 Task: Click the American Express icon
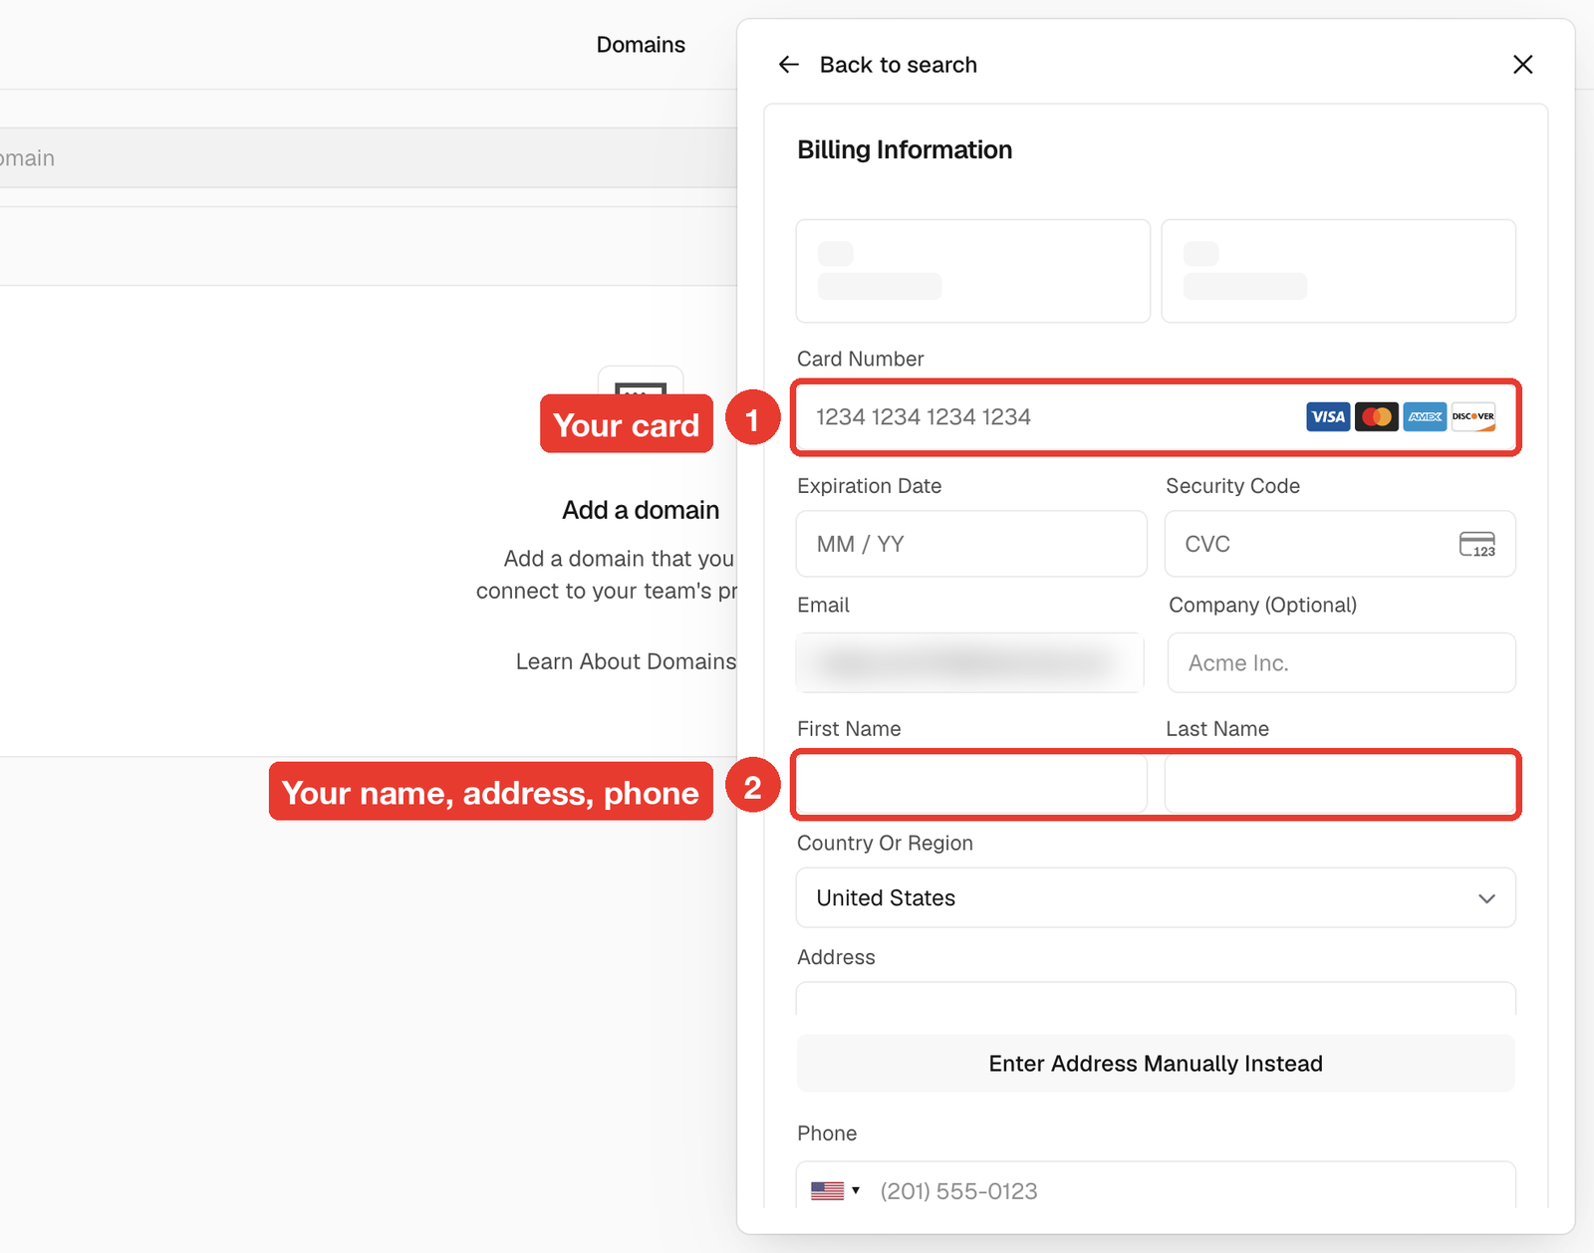[x=1425, y=416]
